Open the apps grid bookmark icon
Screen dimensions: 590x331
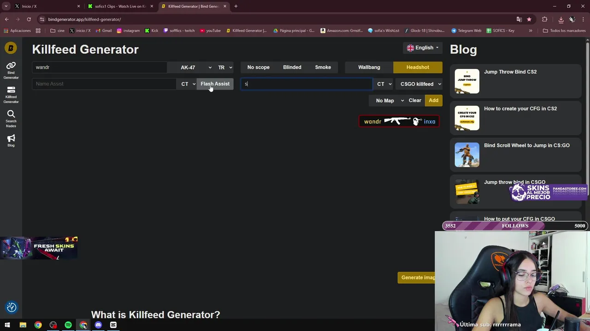(x=38, y=31)
